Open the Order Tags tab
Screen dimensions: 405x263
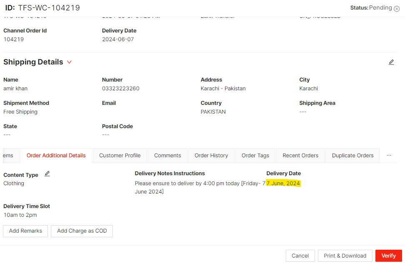(255, 156)
